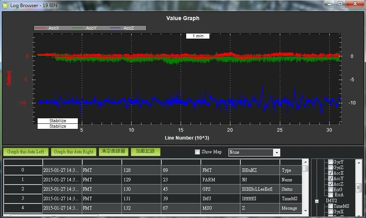Click the 1 min marker on graph

[198, 36]
